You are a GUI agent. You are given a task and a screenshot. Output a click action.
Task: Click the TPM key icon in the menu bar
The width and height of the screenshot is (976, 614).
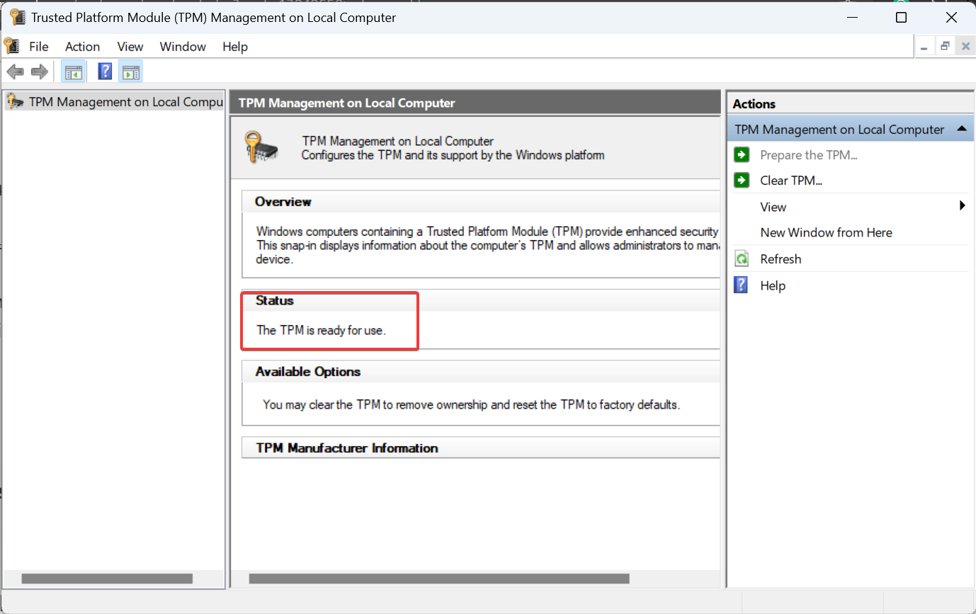click(12, 47)
